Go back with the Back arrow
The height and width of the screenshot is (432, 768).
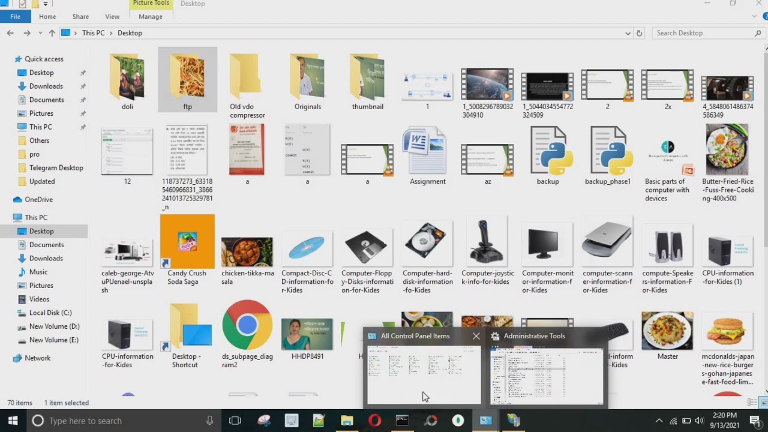coord(10,33)
